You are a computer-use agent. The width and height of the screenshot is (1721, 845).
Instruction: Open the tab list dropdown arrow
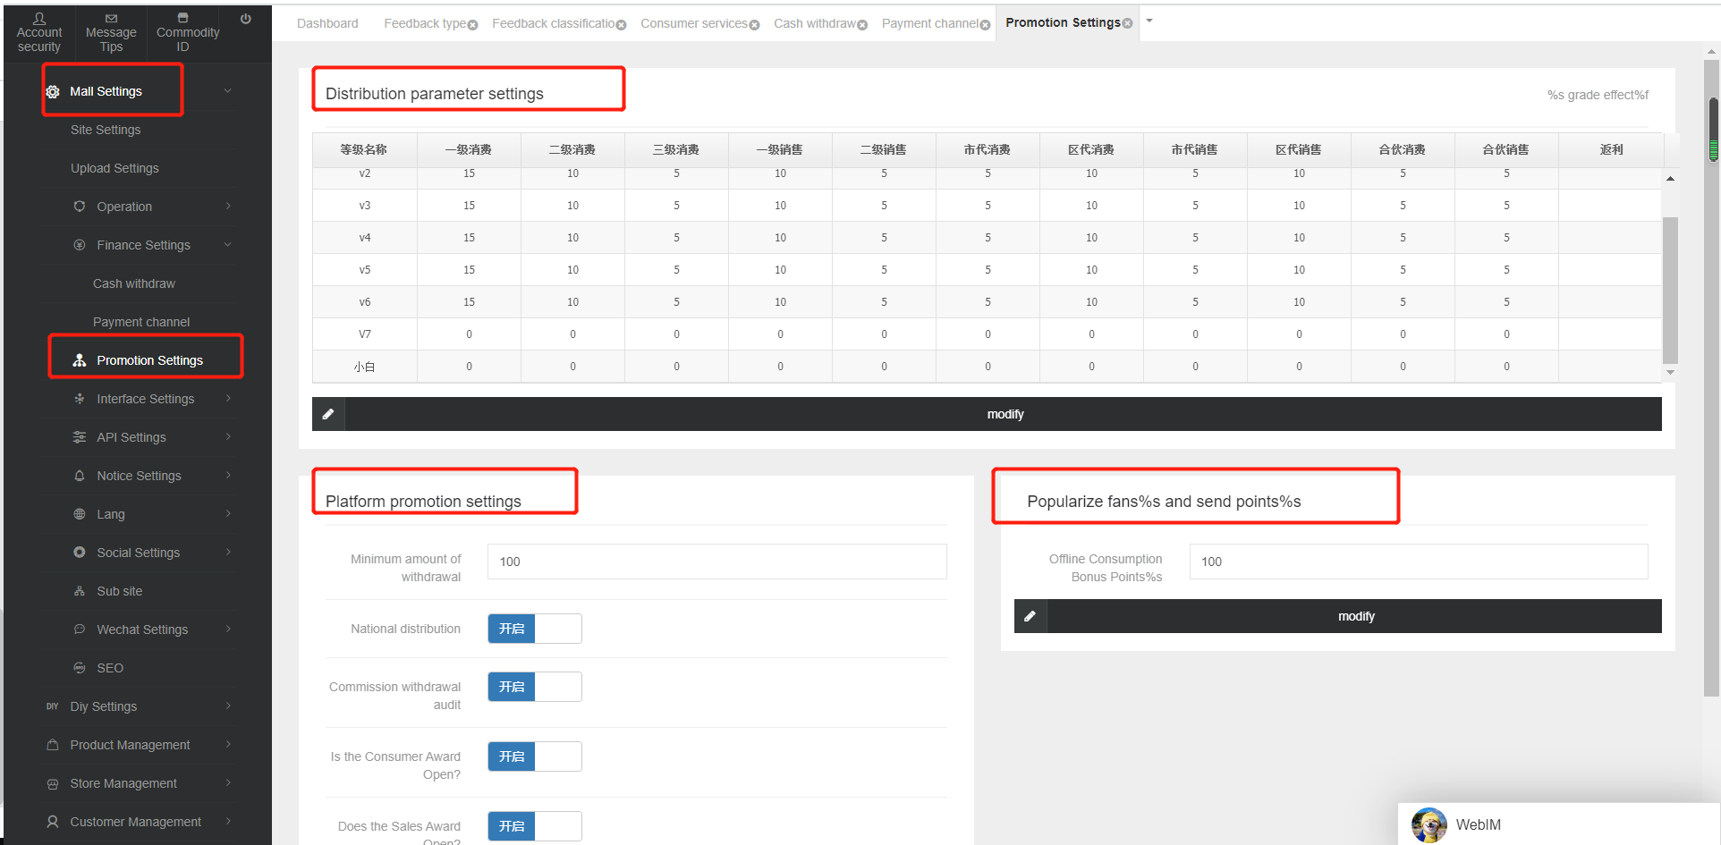coord(1149,21)
